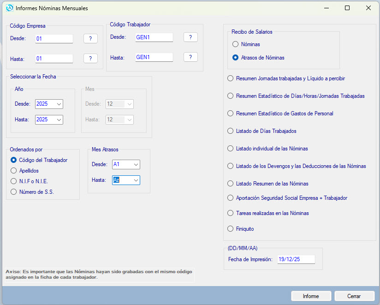Click the app icon in title bar
This screenshot has width=380, height=305.
pos(9,8)
